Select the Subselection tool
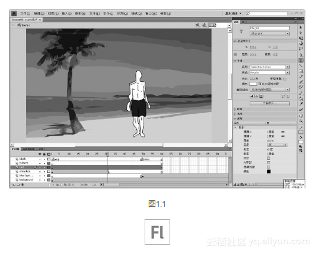This screenshot has width=316, height=253. coord(301,33)
